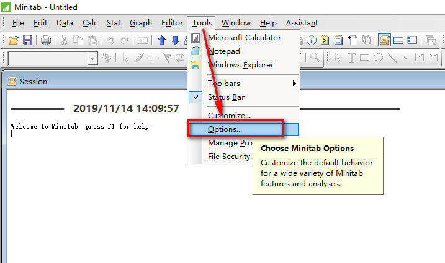Open the Stat menu
This screenshot has width=445, height=263.
(114, 23)
